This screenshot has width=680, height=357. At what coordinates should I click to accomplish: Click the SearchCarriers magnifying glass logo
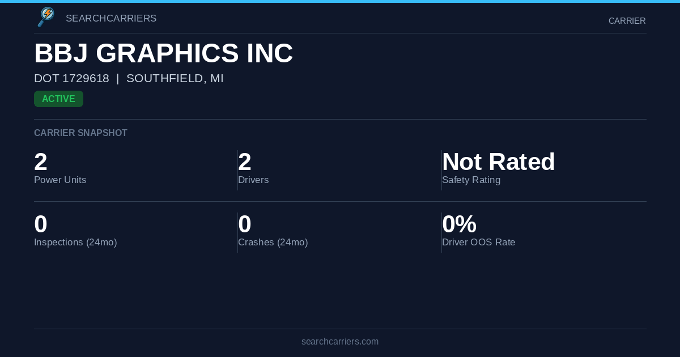coord(46,17)
